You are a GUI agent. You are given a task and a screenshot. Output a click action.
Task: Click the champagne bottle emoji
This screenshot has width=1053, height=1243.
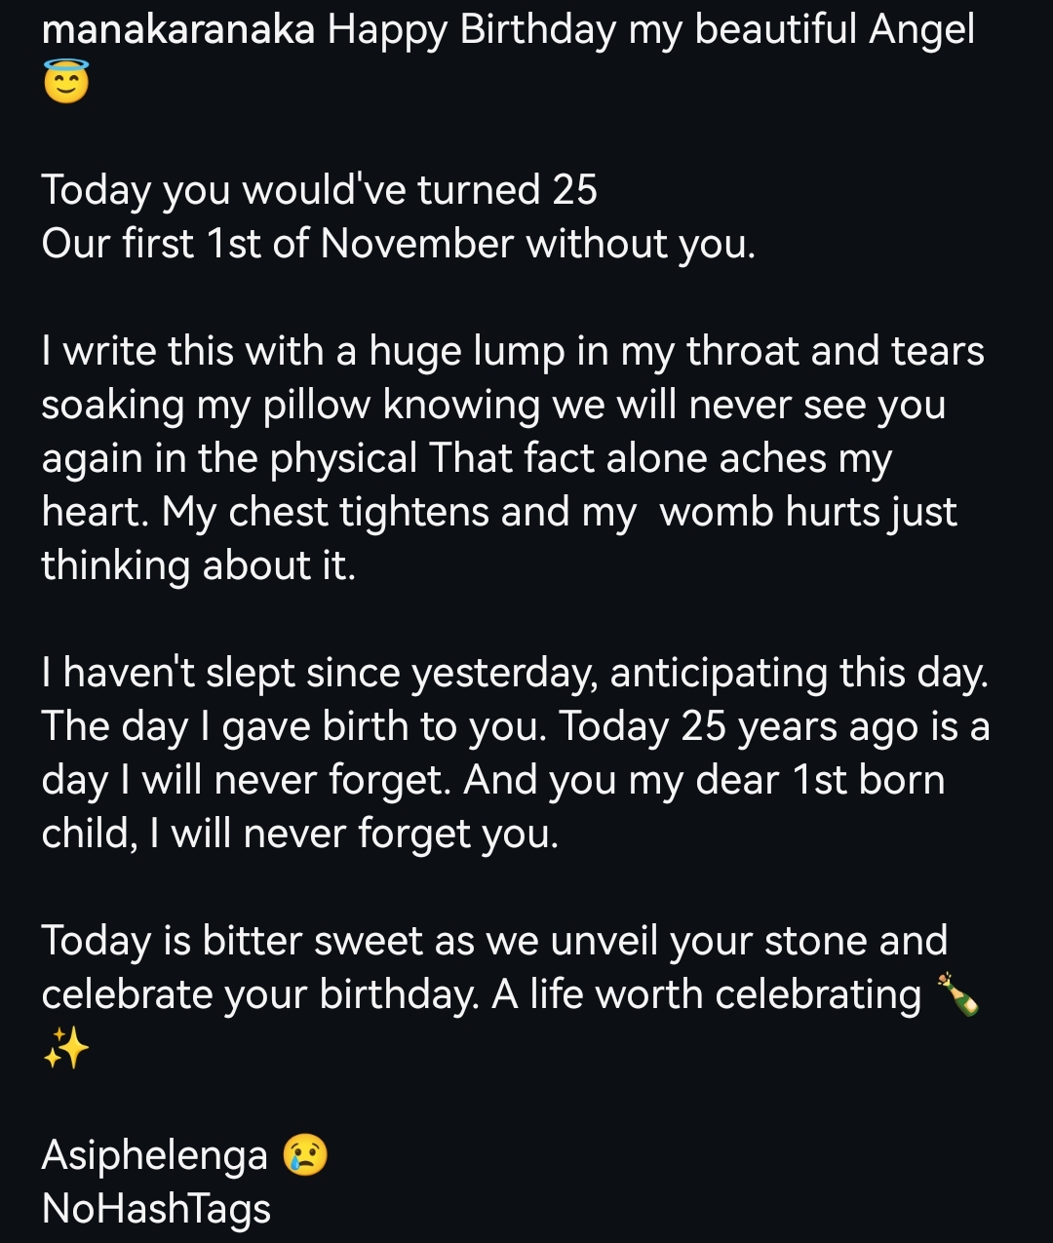pos(958,994)
